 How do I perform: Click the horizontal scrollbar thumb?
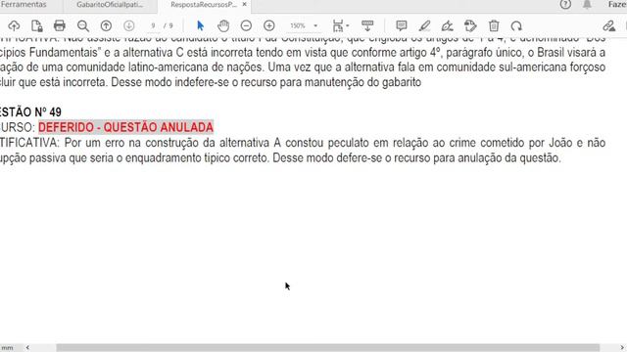pos(328,348)
